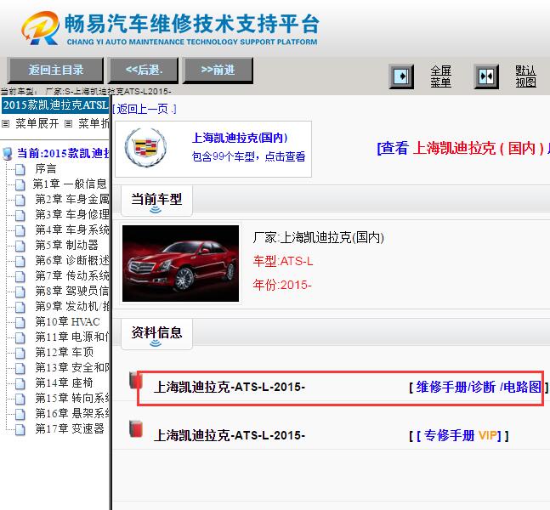Open 第2章 车身金属 chapter

(x=72, y=199)
